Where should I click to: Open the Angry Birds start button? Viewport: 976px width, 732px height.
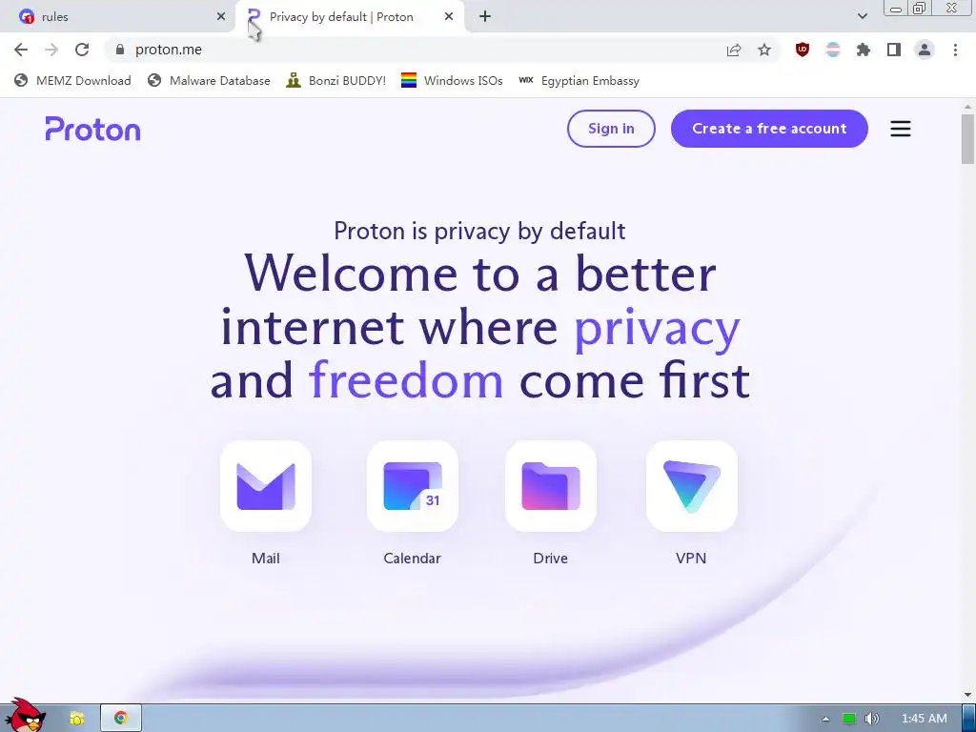[26, 715]
